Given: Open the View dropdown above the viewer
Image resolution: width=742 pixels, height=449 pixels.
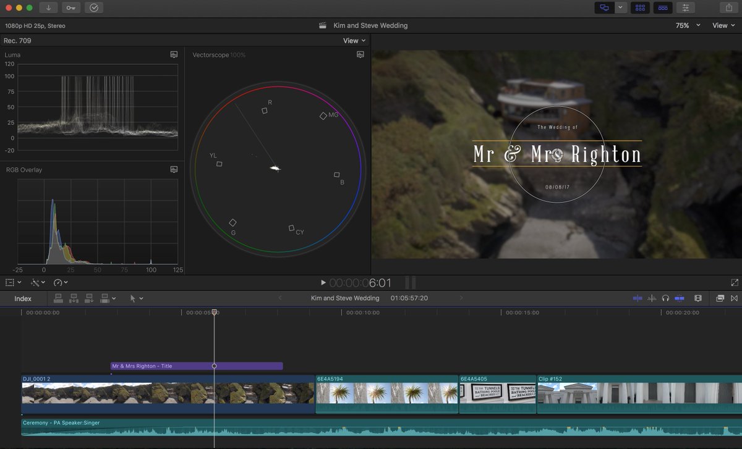Looking at the screenshot, I should tap(722, 25).
